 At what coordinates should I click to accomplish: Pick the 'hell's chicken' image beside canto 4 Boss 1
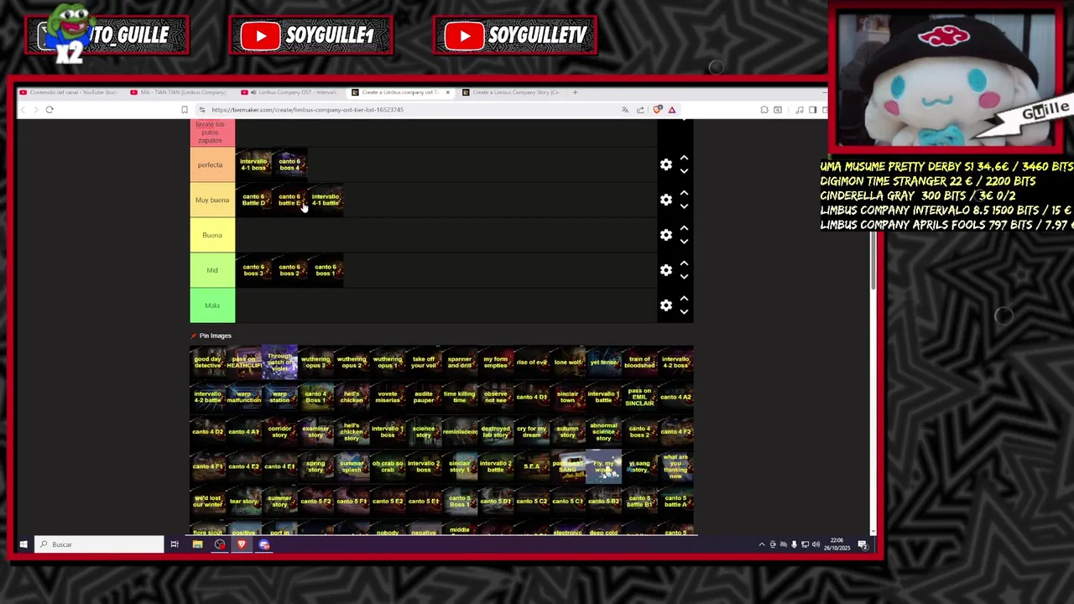click(352, 397)
